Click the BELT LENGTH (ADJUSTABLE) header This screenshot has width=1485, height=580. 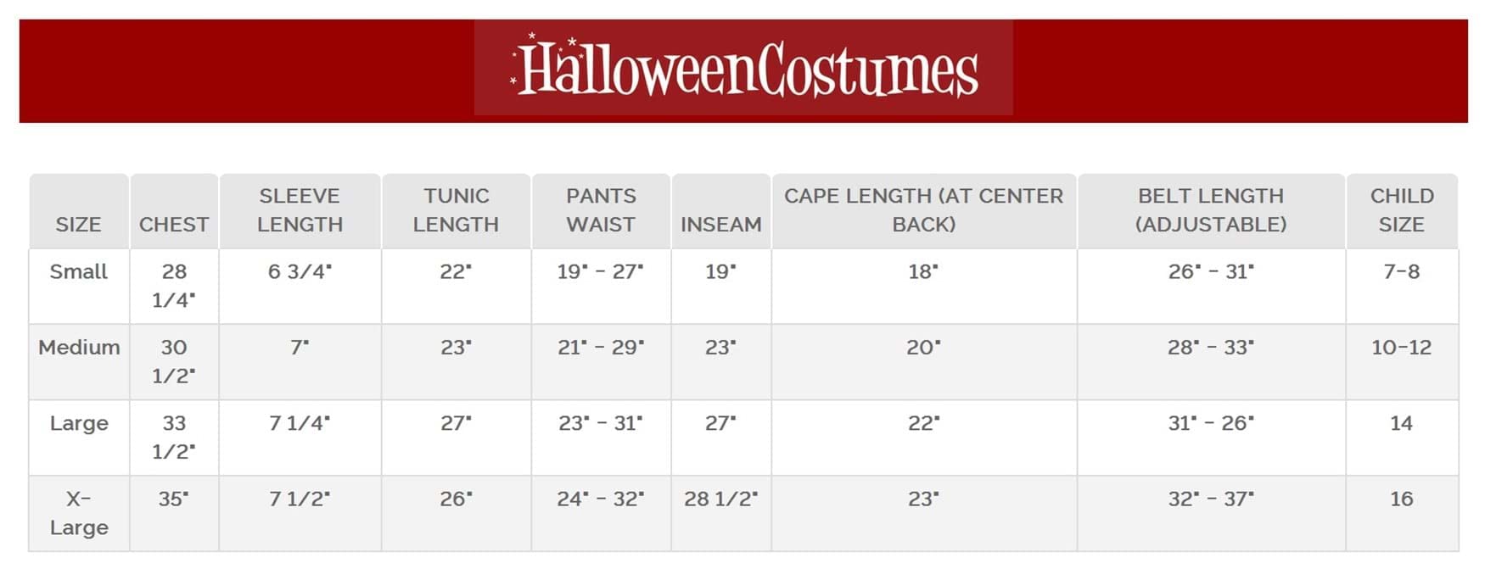pos(1211,210)
